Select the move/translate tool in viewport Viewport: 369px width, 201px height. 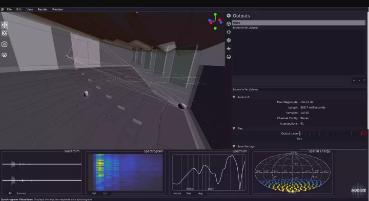(x=5, y=25)
